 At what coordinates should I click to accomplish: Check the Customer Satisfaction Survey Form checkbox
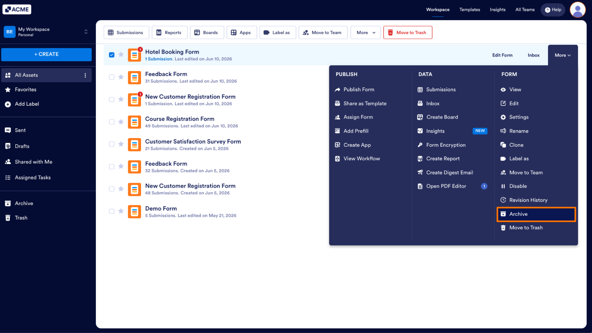point(112,144)
